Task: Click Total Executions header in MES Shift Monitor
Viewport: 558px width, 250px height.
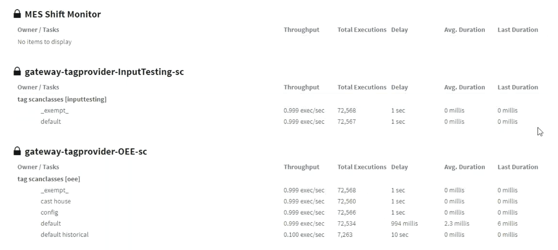Action: tap(362, 30)
